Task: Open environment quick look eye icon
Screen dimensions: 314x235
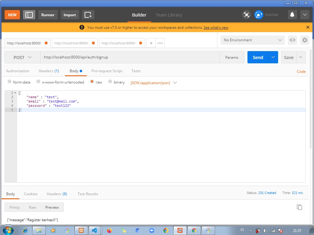Action: point(292,40)
